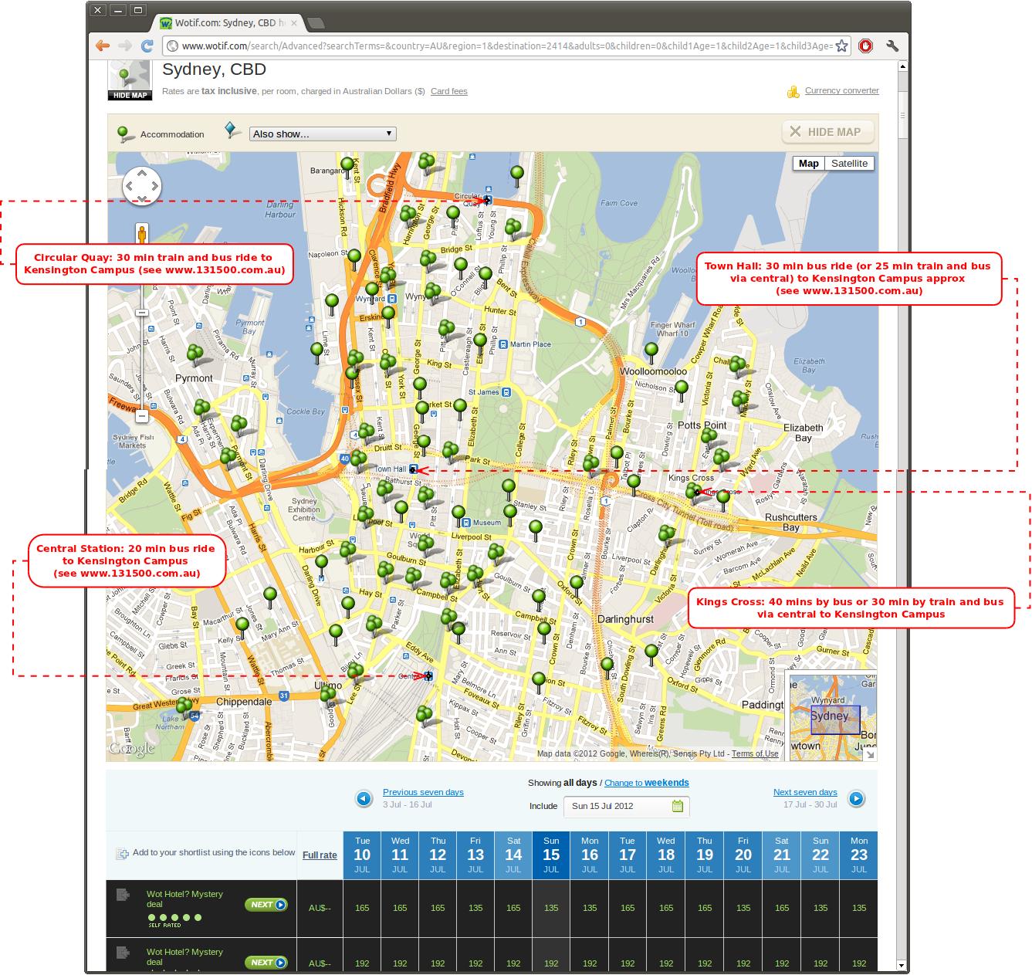Click the Museum station icon
The image size is (1032, 975).
point(467,523)
